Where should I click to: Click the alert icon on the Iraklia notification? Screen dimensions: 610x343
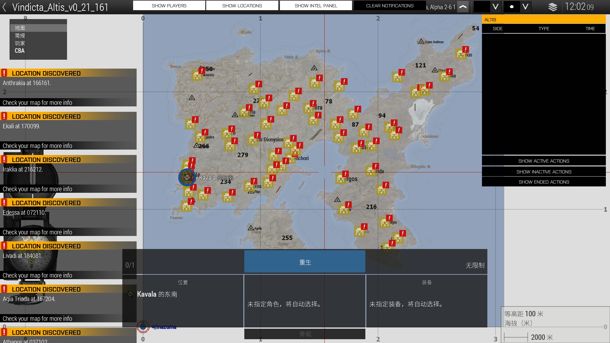[4, 159]
